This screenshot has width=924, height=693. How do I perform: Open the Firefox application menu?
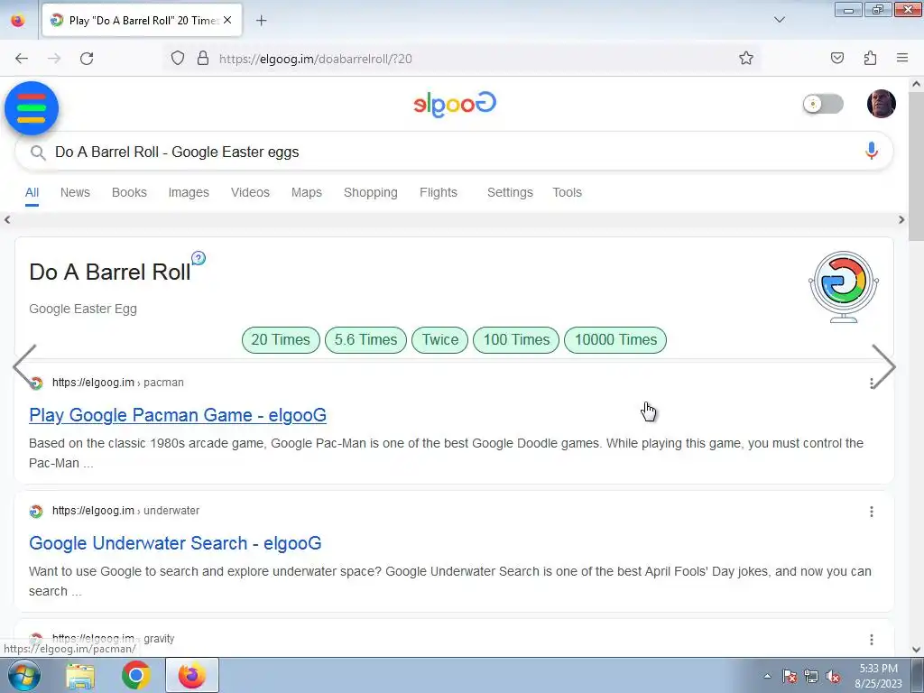pyautogui.click(x=902, y=59)
